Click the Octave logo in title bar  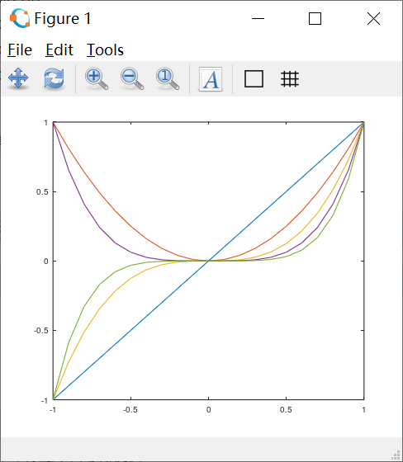coord(20,18)
